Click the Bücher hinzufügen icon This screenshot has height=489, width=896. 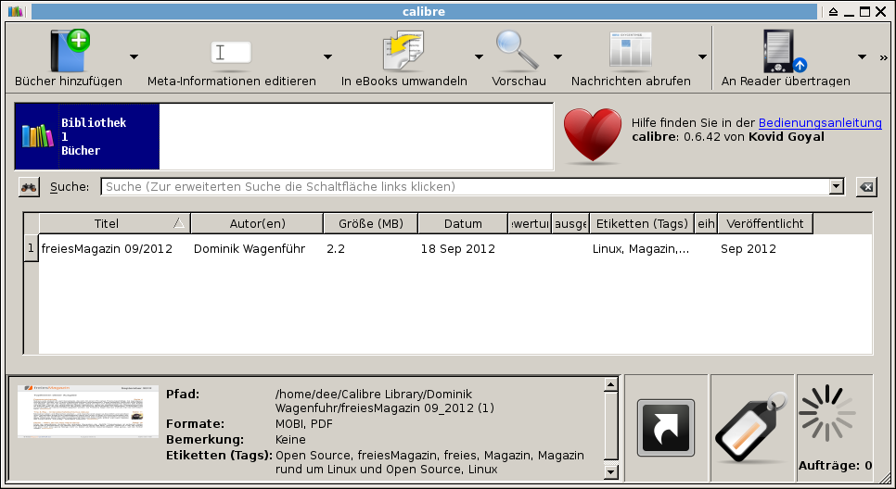tap(70, 50)
